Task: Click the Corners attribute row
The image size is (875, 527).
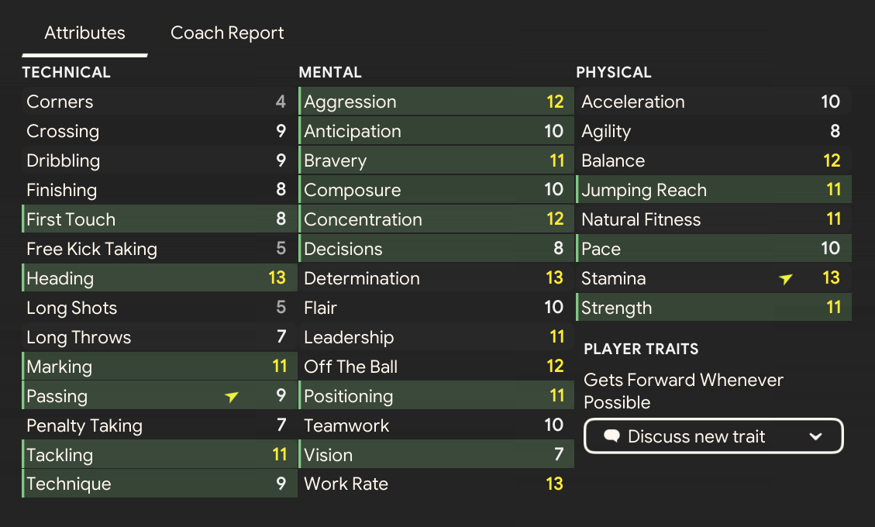Action: (159, 102)
